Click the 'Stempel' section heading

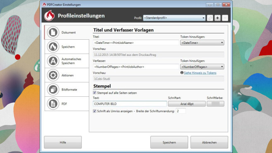click(x=102, y=86)
